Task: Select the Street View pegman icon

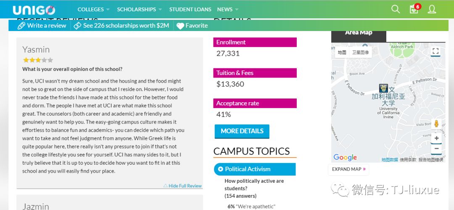Action: point(436,124)
